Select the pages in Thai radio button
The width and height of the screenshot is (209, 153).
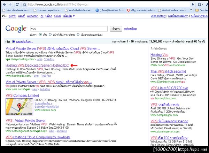[x=50, y=35]
